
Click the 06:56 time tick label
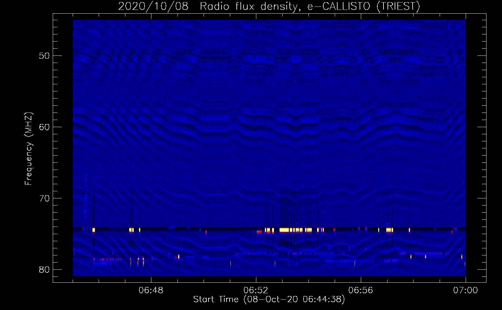[361, 290]
